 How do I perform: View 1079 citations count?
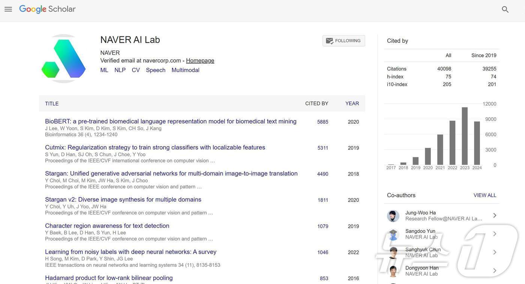pos(323,226)
